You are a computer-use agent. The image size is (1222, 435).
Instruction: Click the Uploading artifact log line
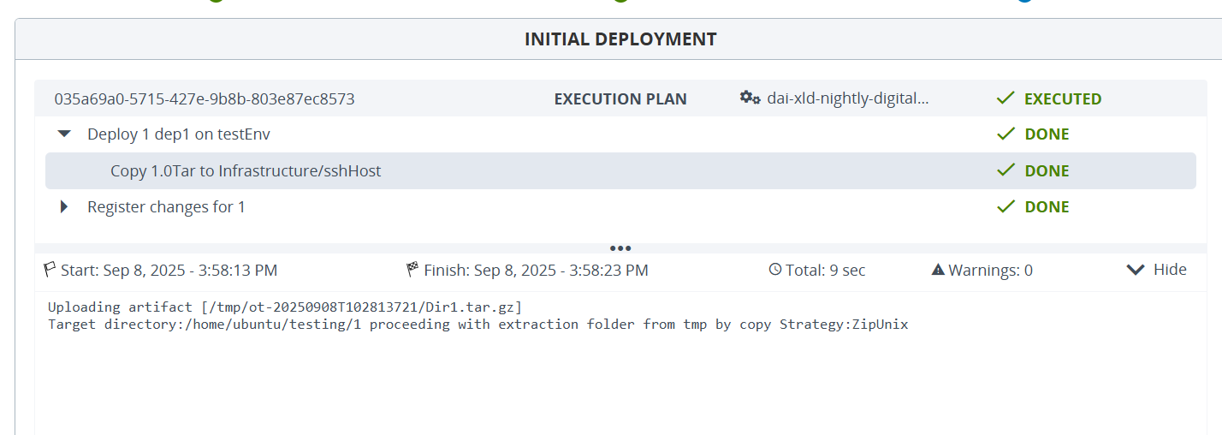pos(285,307)
